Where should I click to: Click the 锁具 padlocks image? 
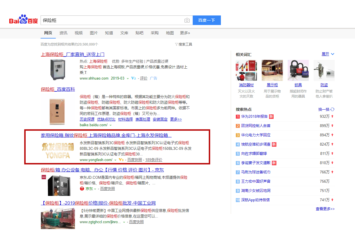coord(298,70)
